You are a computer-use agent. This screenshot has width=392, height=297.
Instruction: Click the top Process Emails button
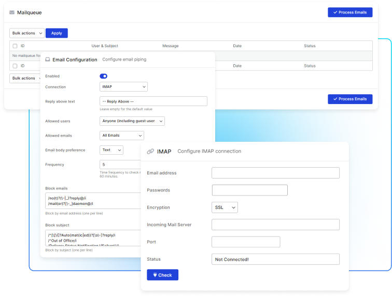[x=350, y=12]
